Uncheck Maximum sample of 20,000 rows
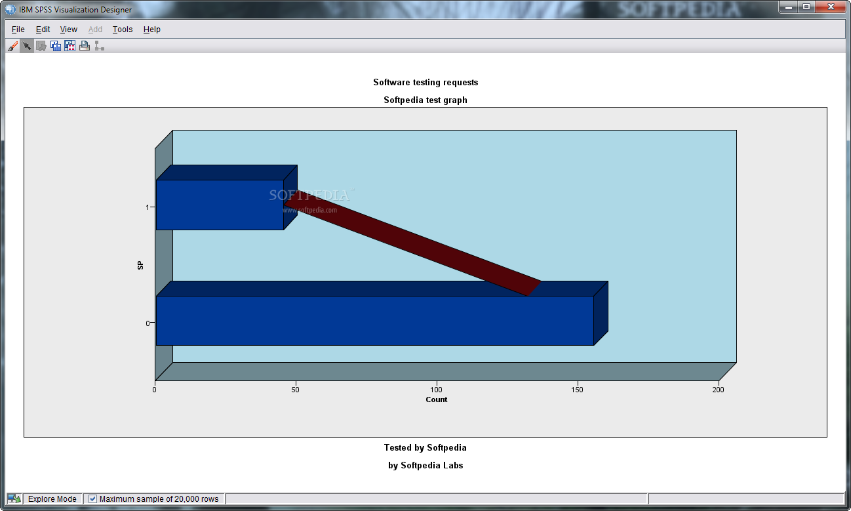 [x=93, y=499]
